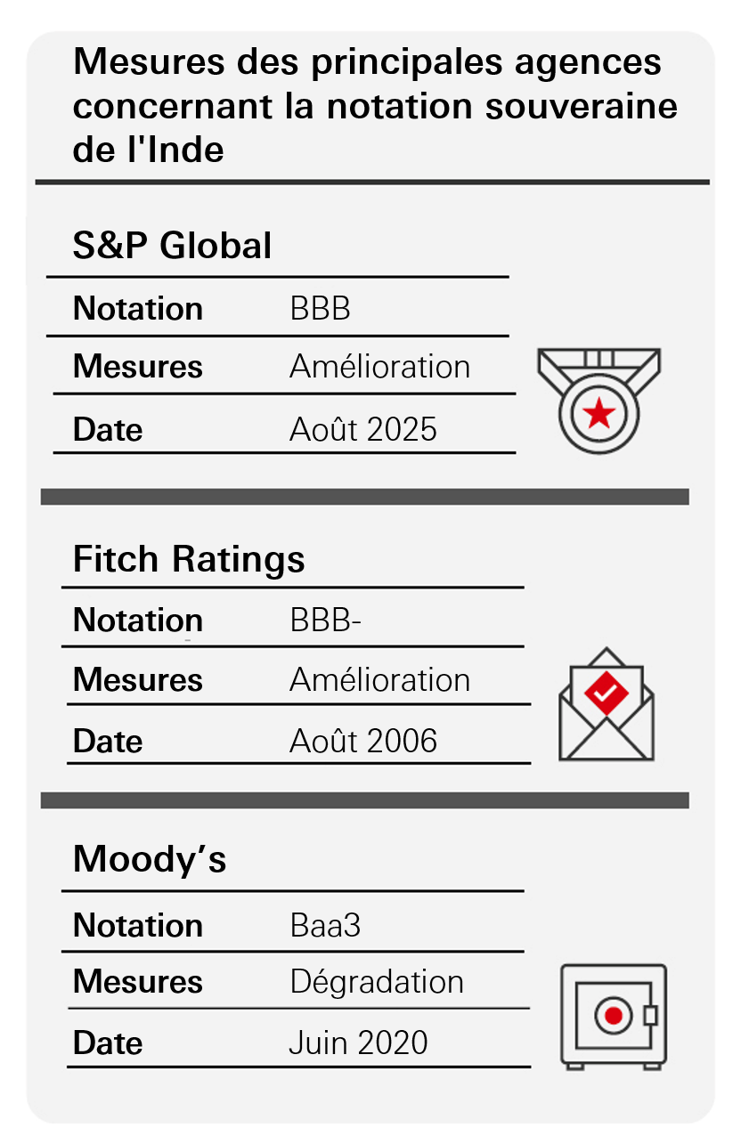The image size is (741, 1144).
Task: Click the S&P Global section heading
Action: click(x=172, y=246)
